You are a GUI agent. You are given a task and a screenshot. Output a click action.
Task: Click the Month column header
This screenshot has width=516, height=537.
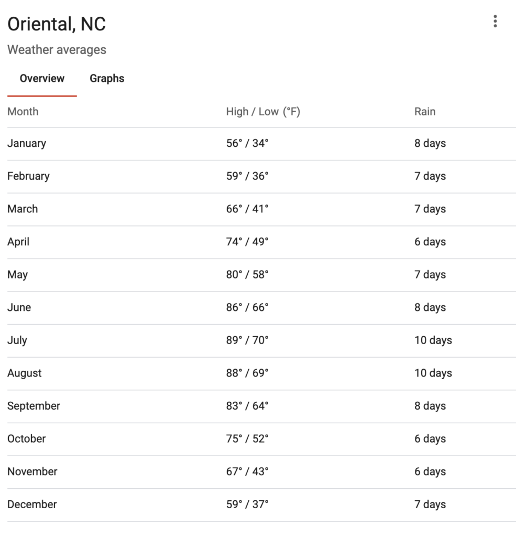23,112
